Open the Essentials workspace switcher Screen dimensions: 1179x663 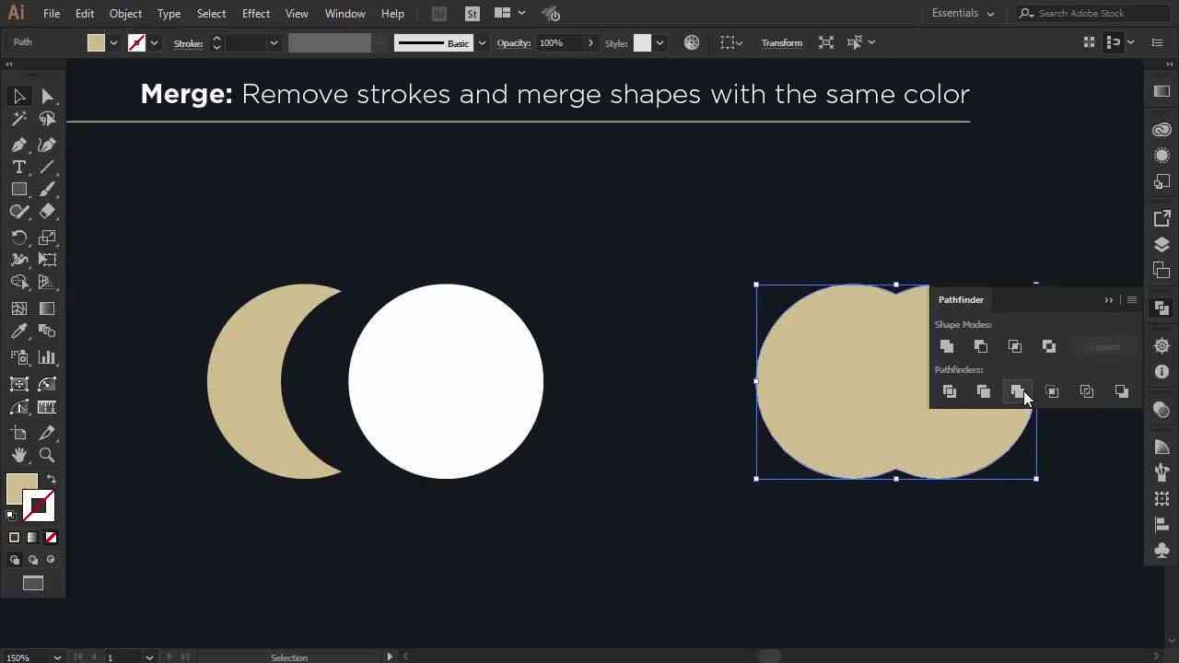coord(963,13)
